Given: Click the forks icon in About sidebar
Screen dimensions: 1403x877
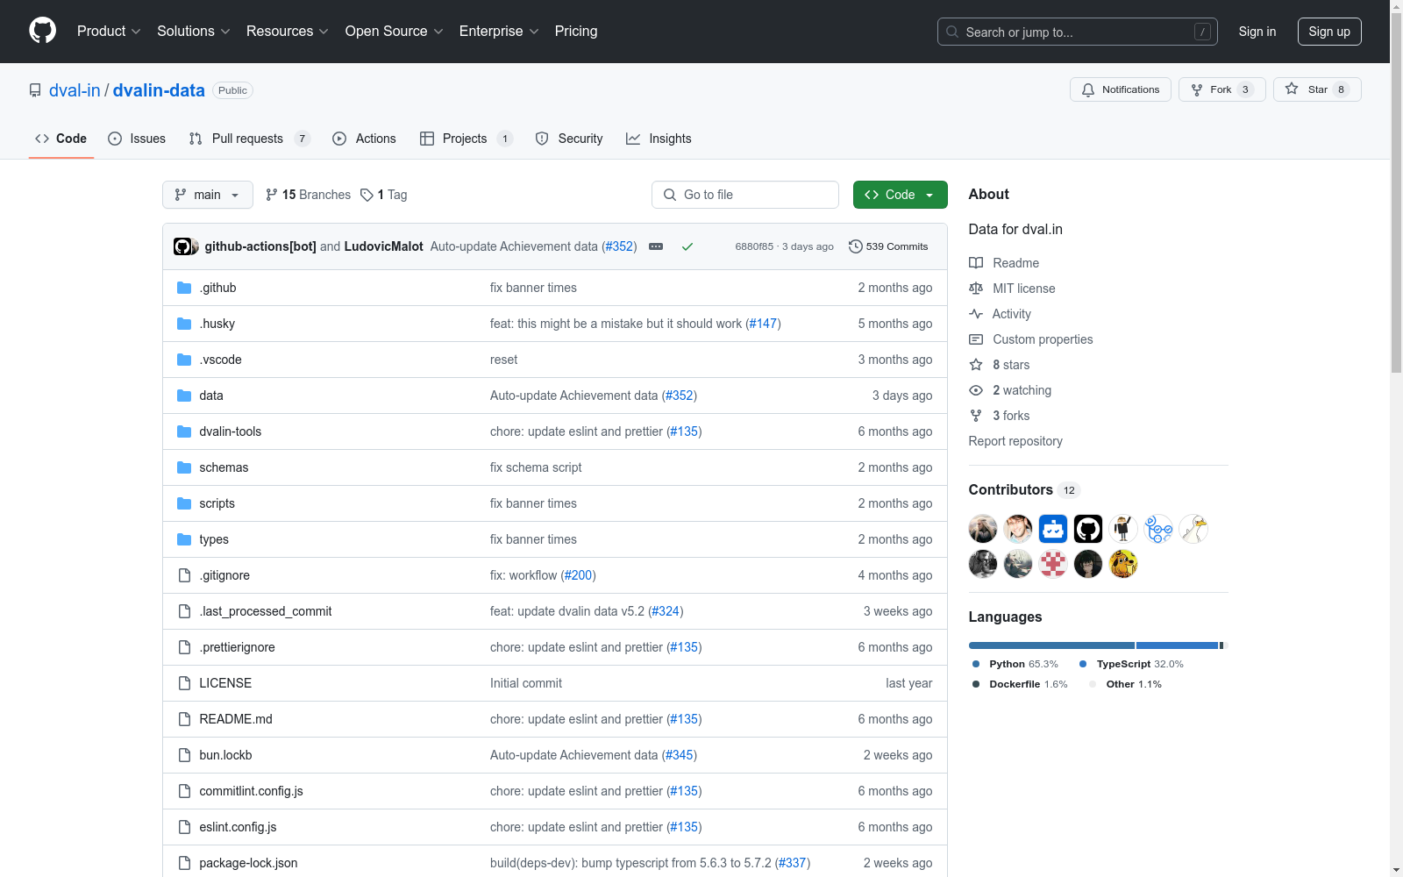Looking at the screenshot, I should [976, 416].
